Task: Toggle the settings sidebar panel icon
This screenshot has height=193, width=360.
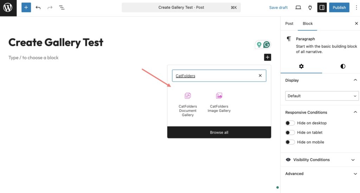Action: (x=322, y=8)
